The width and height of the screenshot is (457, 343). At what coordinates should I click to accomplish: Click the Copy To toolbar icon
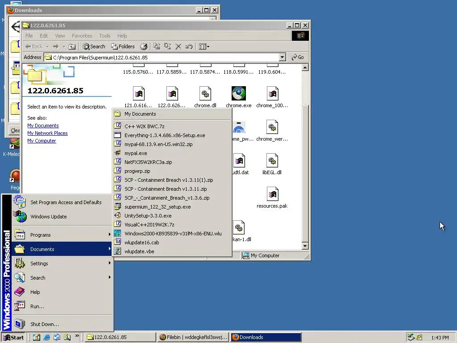coord(168,46)
